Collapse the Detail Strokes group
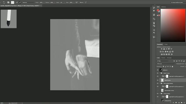Image resolution: width=186 pixels, height=104 pixels. pyautogui.click(x=160, y=73)
